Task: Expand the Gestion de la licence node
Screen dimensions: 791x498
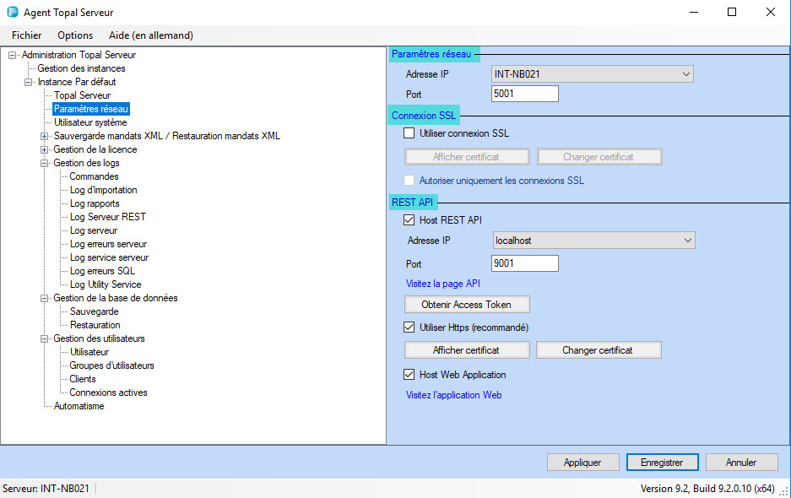Action: click(44, 149)
